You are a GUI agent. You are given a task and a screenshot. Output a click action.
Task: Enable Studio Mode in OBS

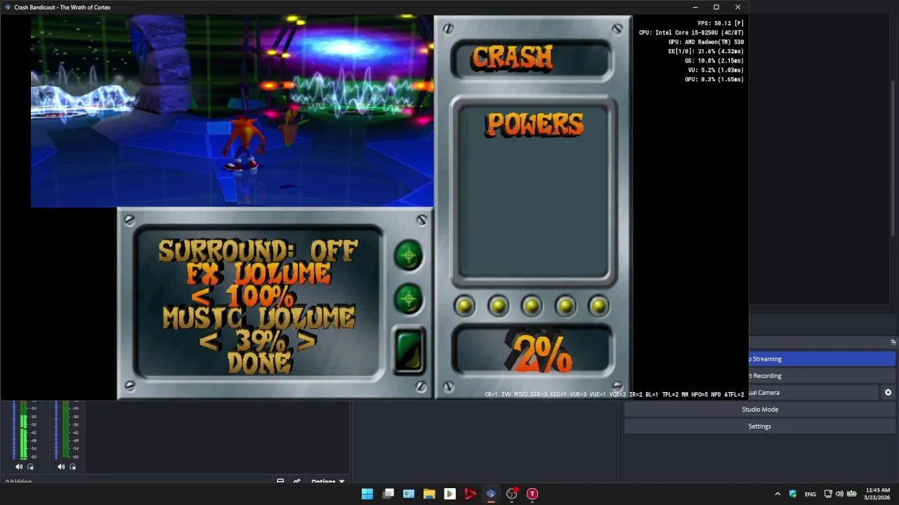click(x=759, y=410)
